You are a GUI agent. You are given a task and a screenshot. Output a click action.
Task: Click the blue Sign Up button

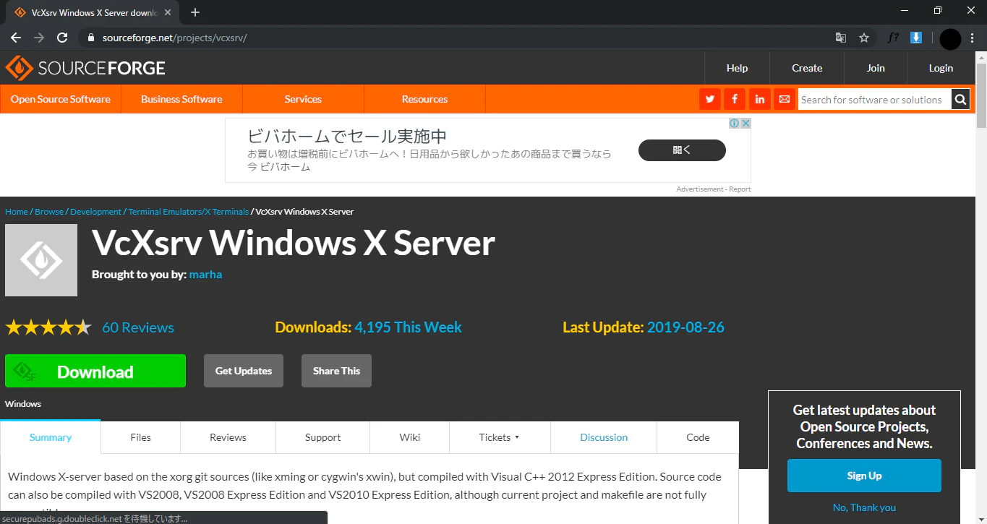pos(864,476)
